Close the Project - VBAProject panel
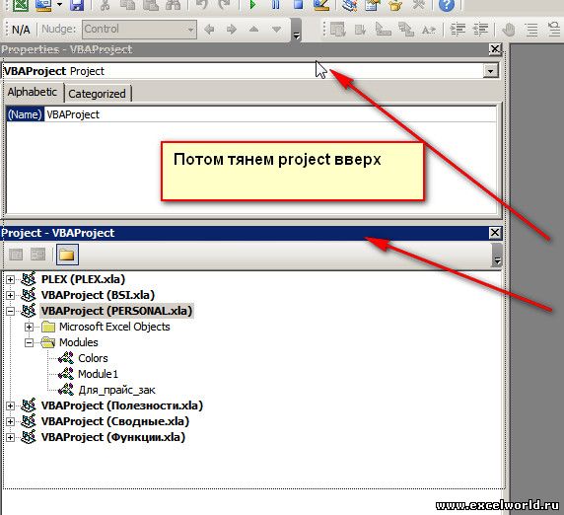The height and width of the screenshot is (515, 564). [x=495, y=233]
